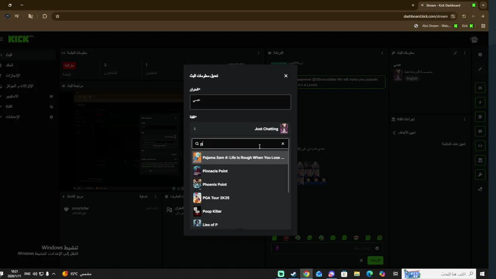Image resolution: width=496 pixels, height=279 pixels.
Task: Open a new browser tab
Action: coord(413,5)
